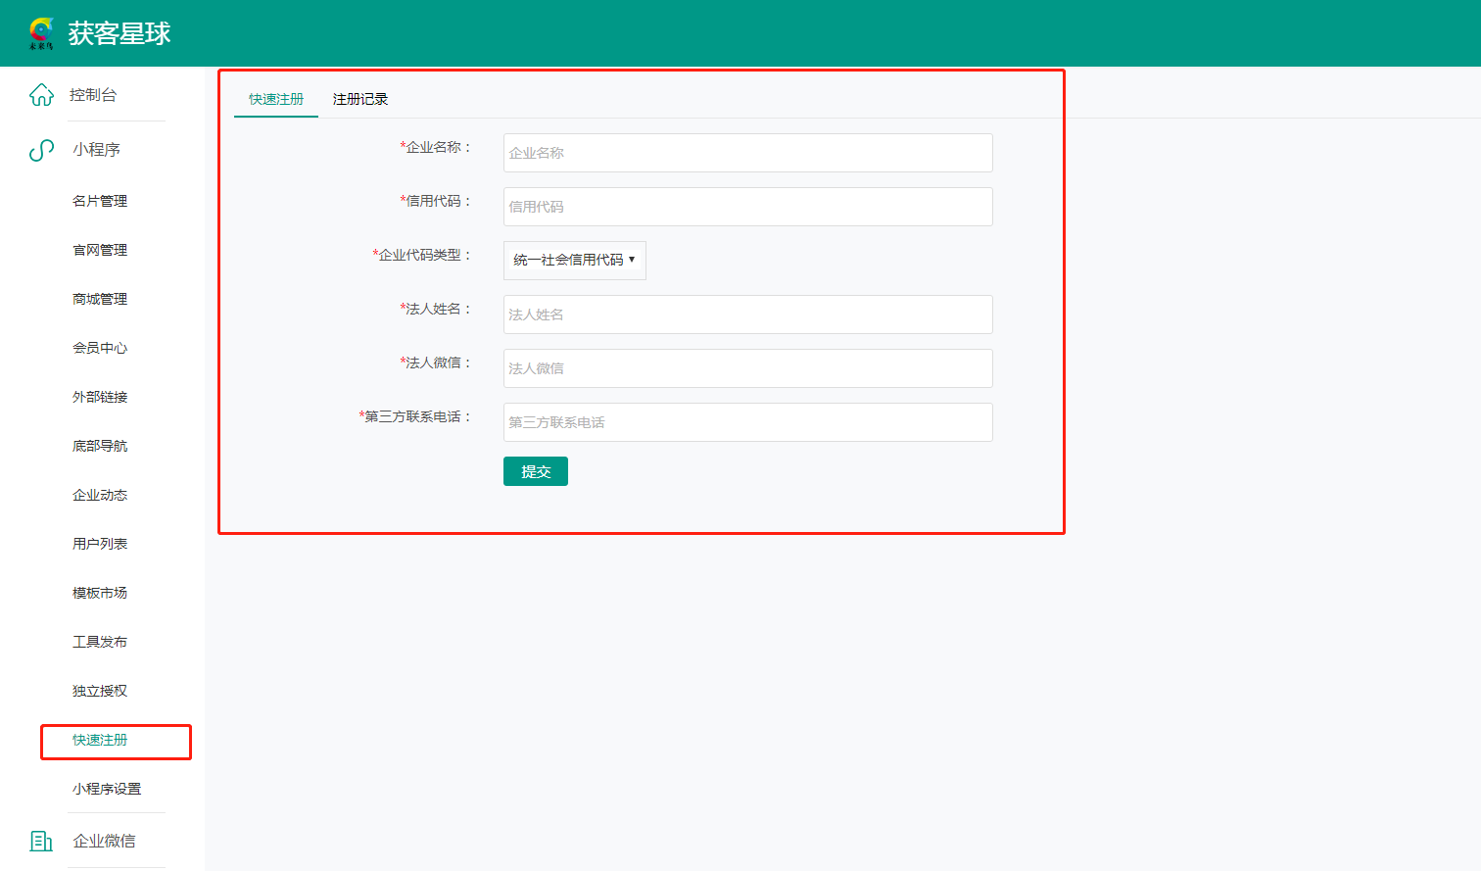Click the 提交 button

pyautogui.click(x=536, y=471)
